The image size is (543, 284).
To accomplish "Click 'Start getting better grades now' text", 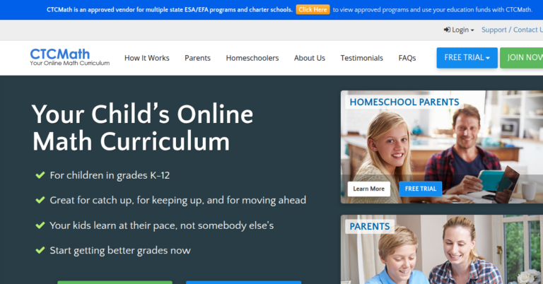I will click(x=120, y=251).
